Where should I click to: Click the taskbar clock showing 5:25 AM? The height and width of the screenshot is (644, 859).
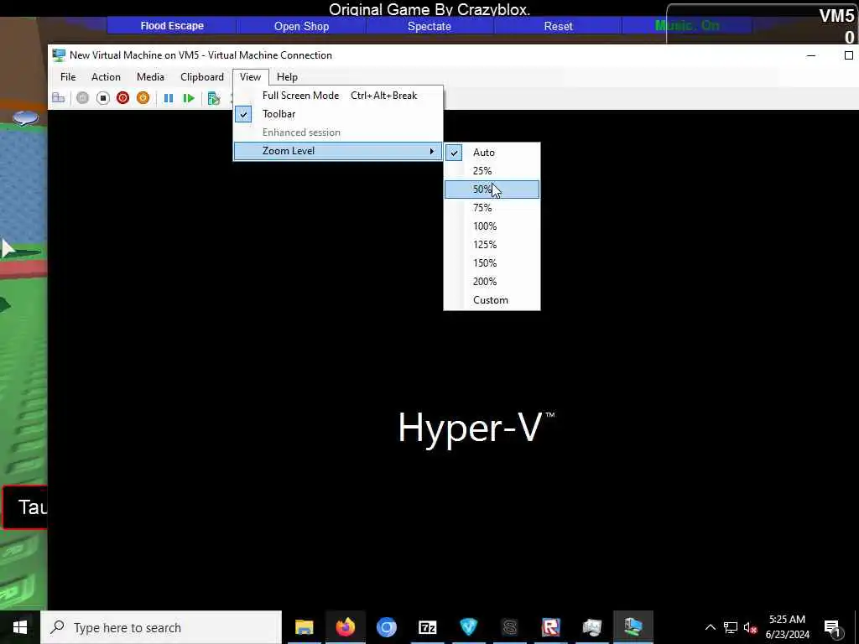787,627
